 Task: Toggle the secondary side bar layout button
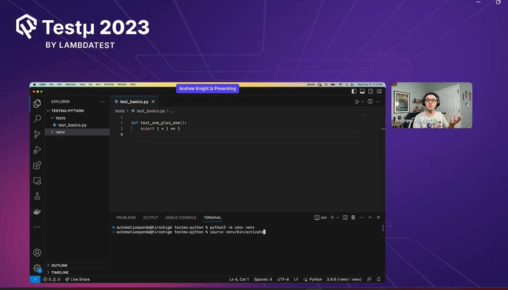coord(371,91)
